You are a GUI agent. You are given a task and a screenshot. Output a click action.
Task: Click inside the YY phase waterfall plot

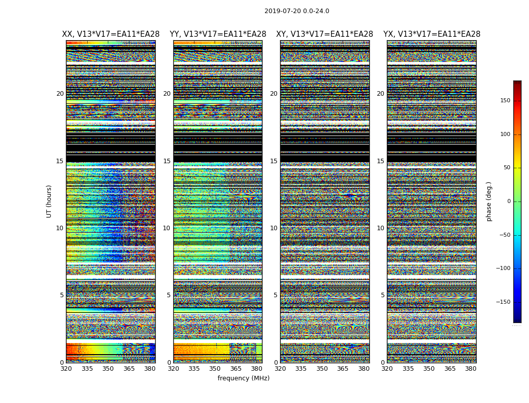[x=218, y=201]
